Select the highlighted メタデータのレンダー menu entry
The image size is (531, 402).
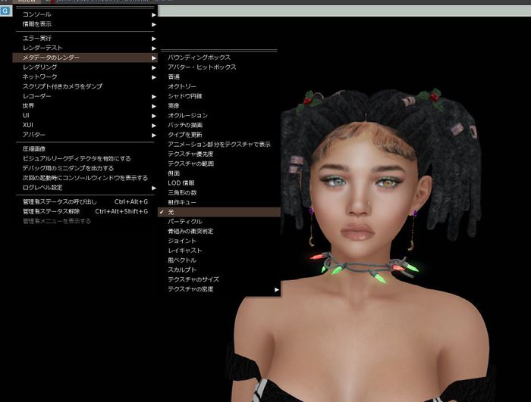click(85, 58)
